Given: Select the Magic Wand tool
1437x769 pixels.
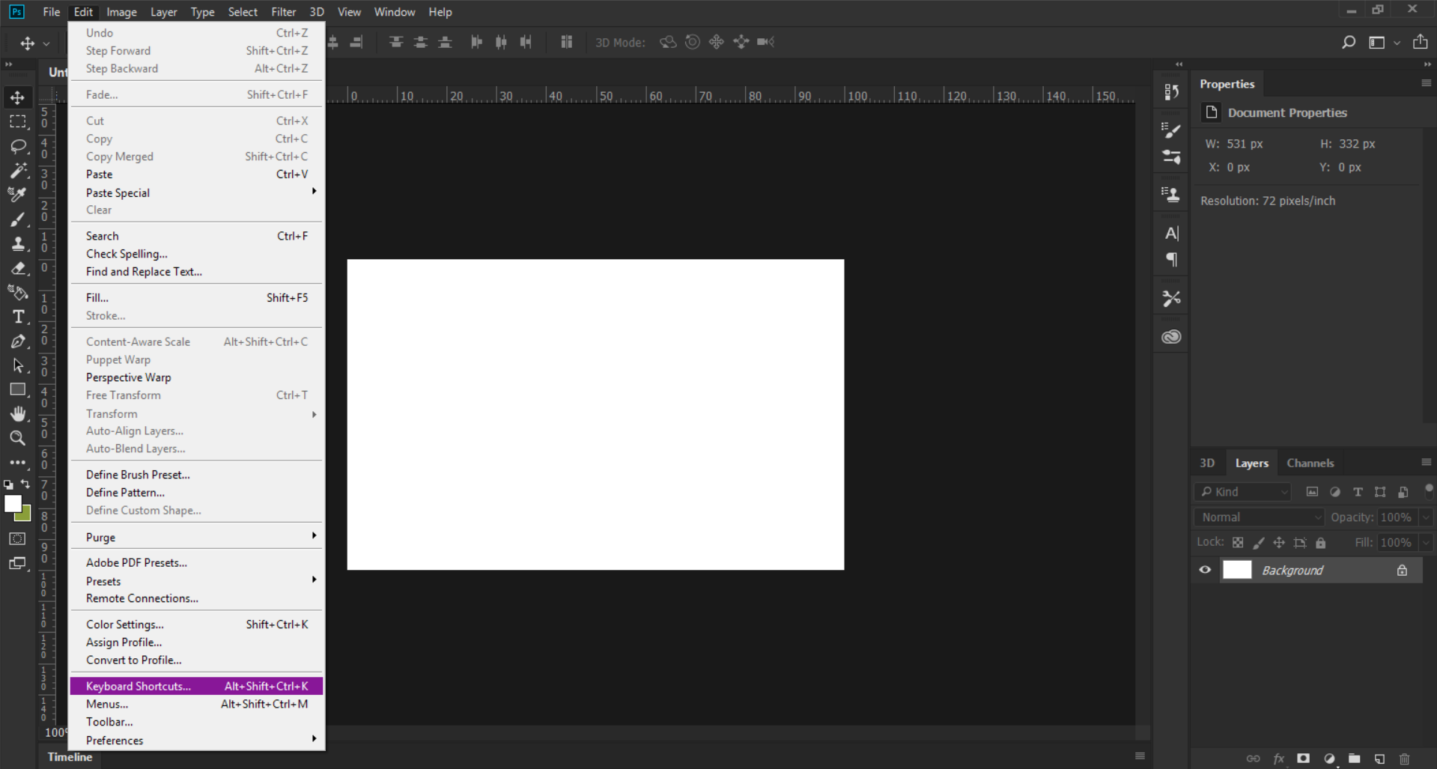Looking at the screenshot, I should (17, 170).
